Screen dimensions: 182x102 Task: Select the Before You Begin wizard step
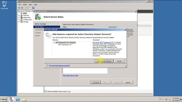(40, 24)
